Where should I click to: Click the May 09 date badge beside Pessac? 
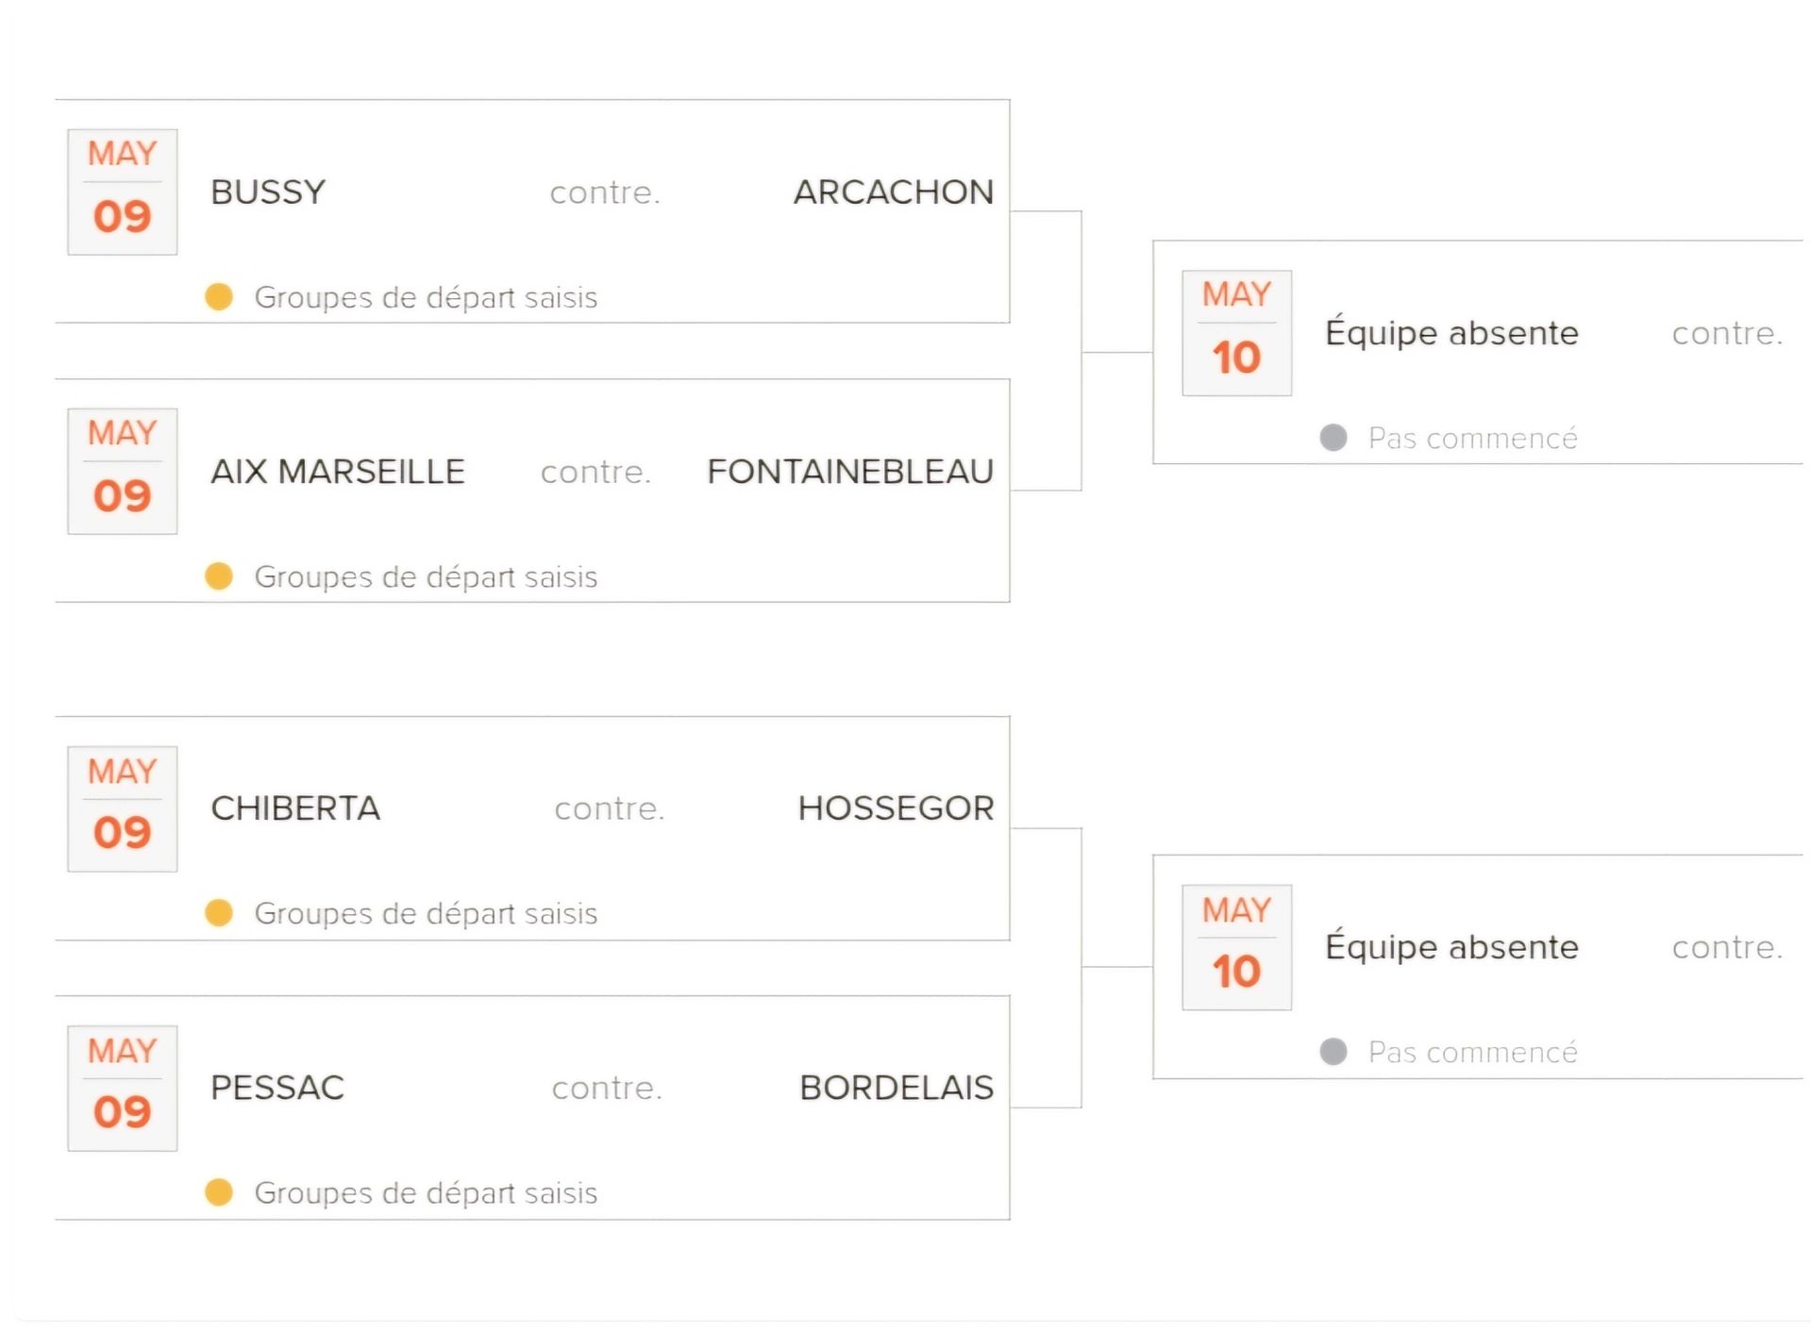click(123, 1088)
